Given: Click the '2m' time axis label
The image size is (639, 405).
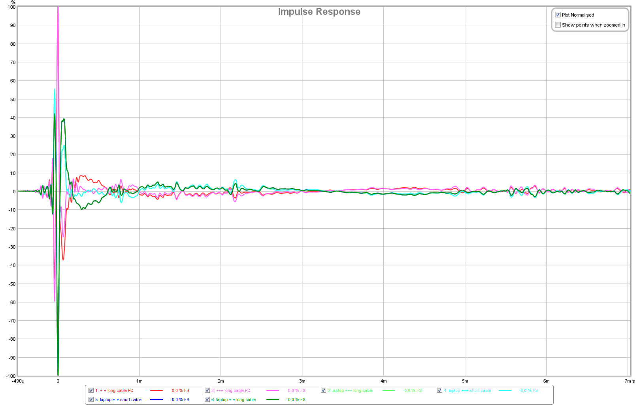Looking at the screenshot, I should [221, 381].
